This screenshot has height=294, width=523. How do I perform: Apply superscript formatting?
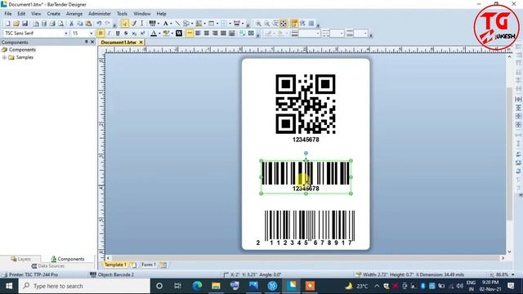(x=142, y=33)
